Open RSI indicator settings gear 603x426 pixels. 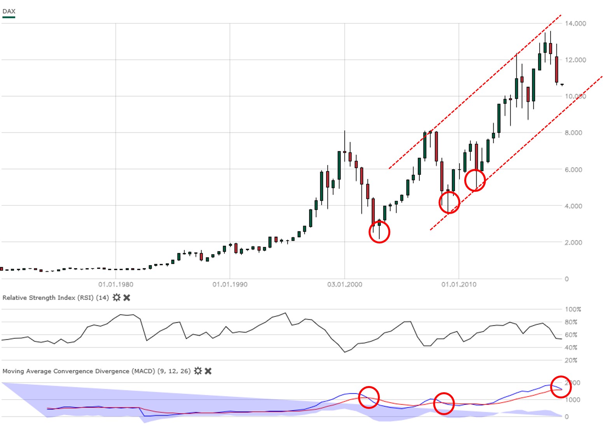[116, 297]
